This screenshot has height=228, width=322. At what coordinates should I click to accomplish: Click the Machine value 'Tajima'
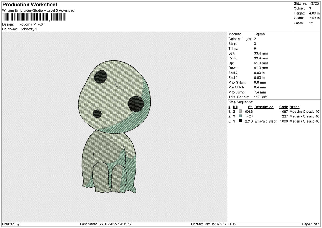[259, 34]
